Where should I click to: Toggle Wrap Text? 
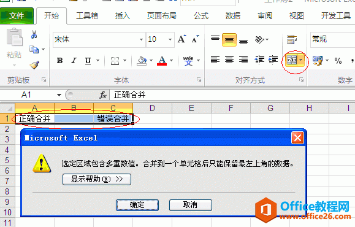click(292, 40)
